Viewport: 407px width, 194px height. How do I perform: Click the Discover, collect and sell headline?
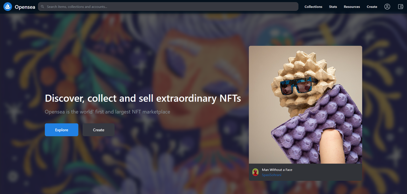click(143, 98)
